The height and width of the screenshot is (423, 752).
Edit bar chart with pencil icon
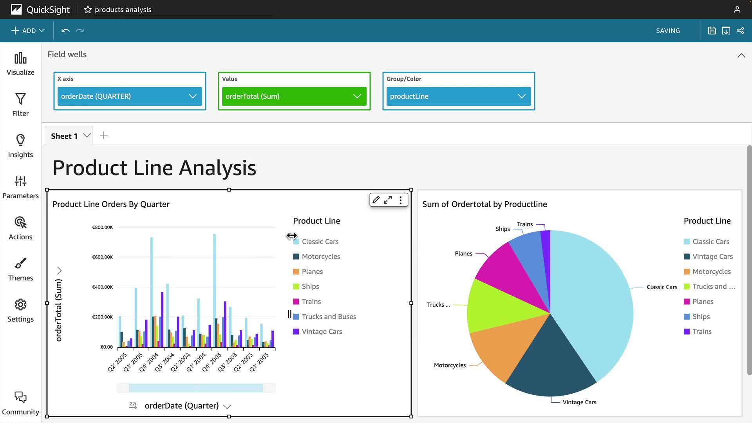[376, 200]
